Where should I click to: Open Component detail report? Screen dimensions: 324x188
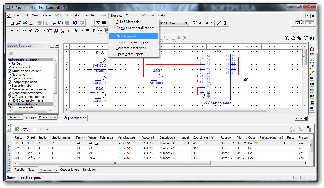coord(135,28)
